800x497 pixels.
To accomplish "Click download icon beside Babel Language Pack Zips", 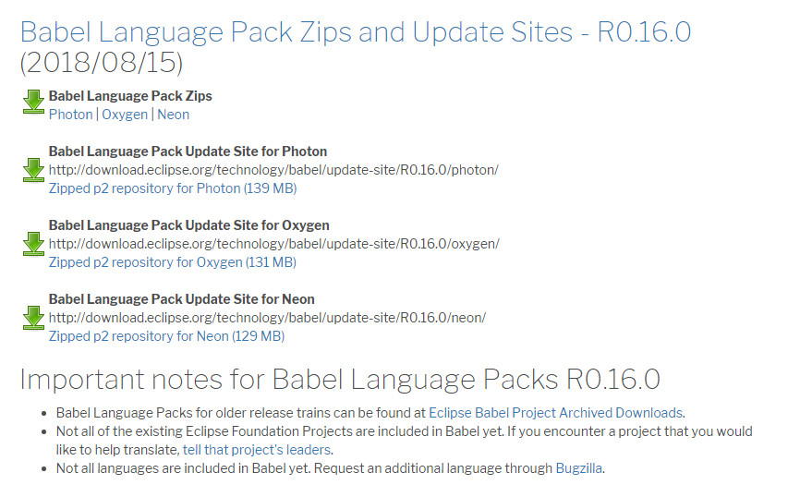I will point(33,102).
